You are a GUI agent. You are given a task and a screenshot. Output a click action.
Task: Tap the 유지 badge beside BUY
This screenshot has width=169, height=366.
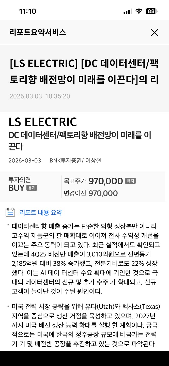coord(32,188)
